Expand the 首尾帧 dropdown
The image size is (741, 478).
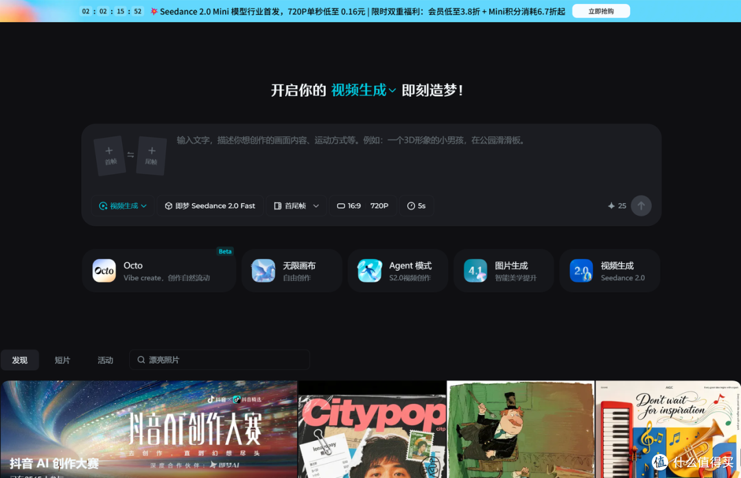[296, 206]
